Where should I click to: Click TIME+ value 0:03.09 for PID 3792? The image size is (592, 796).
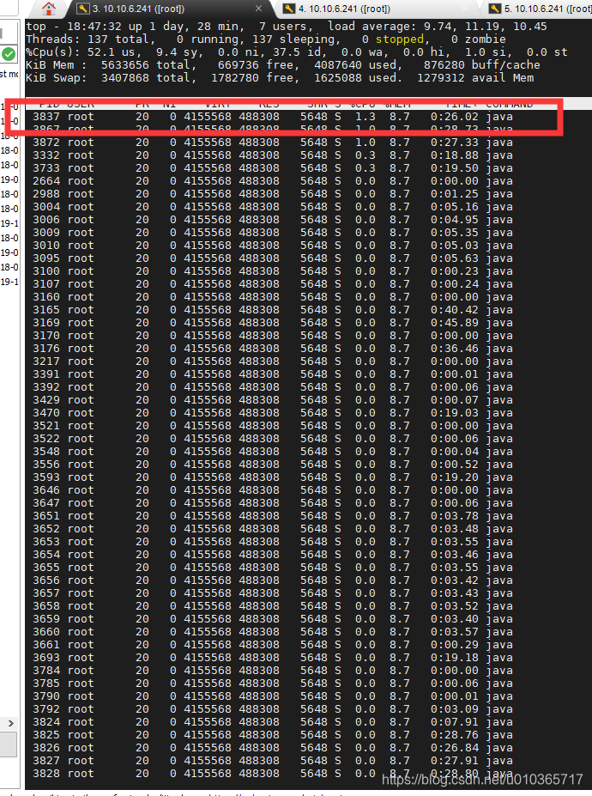pos(455,709)
